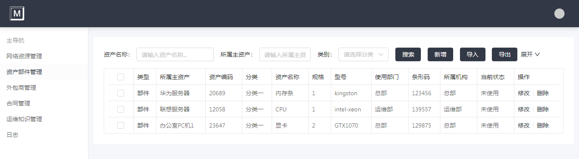This screenshot has width=579, height=159.
Task: Click the 导入 import button
Action: pyautogui.click(x=473, y=54)
